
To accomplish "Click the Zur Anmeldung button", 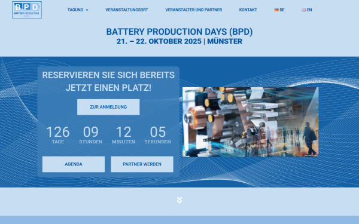I will click(108, 107).
